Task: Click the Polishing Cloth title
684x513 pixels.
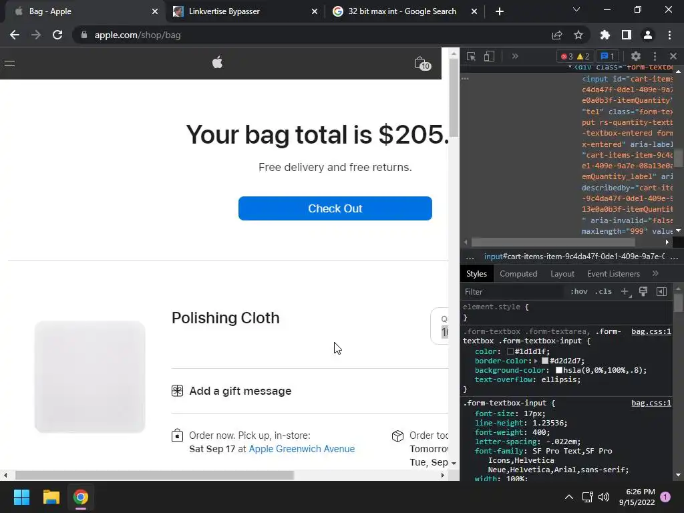Action: tap(226, 318)
